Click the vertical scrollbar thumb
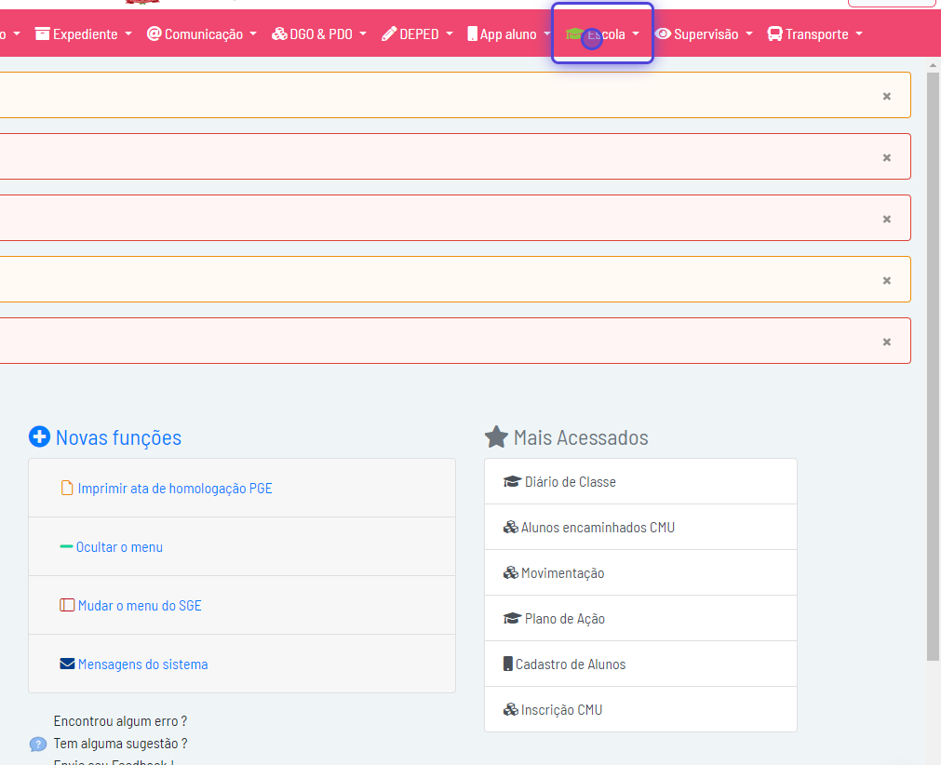 934,366
